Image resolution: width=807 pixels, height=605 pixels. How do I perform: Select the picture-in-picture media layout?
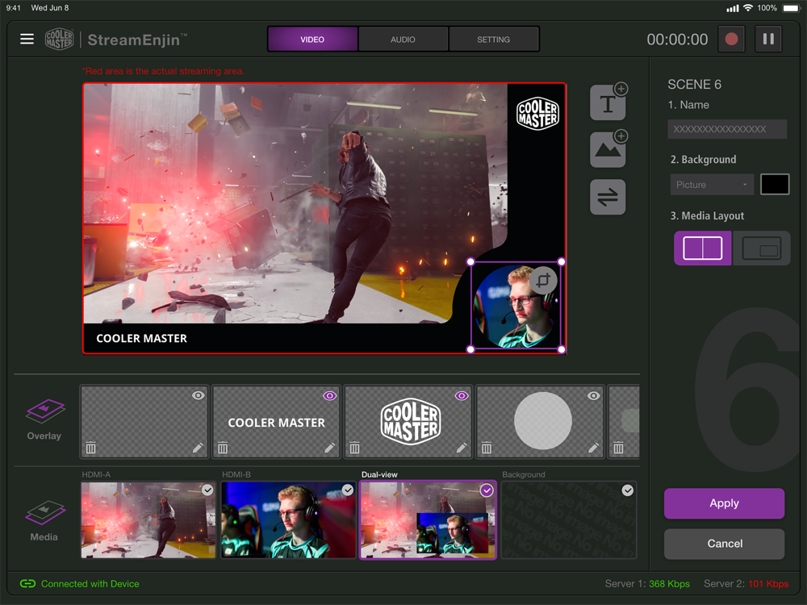(761, 248)
